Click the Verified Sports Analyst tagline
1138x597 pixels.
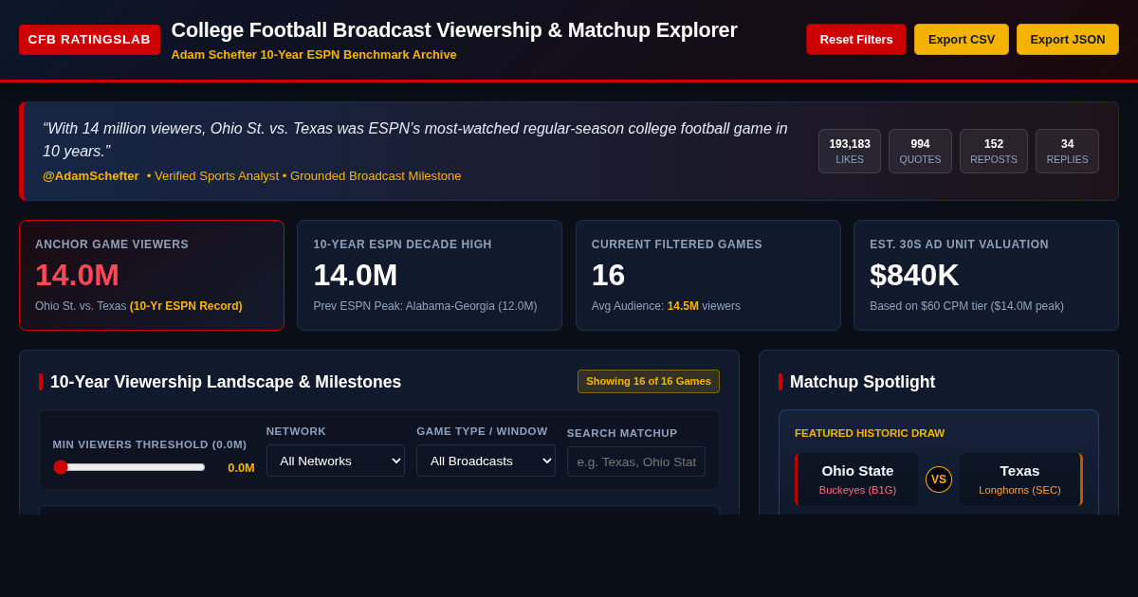tap(217, 175)
